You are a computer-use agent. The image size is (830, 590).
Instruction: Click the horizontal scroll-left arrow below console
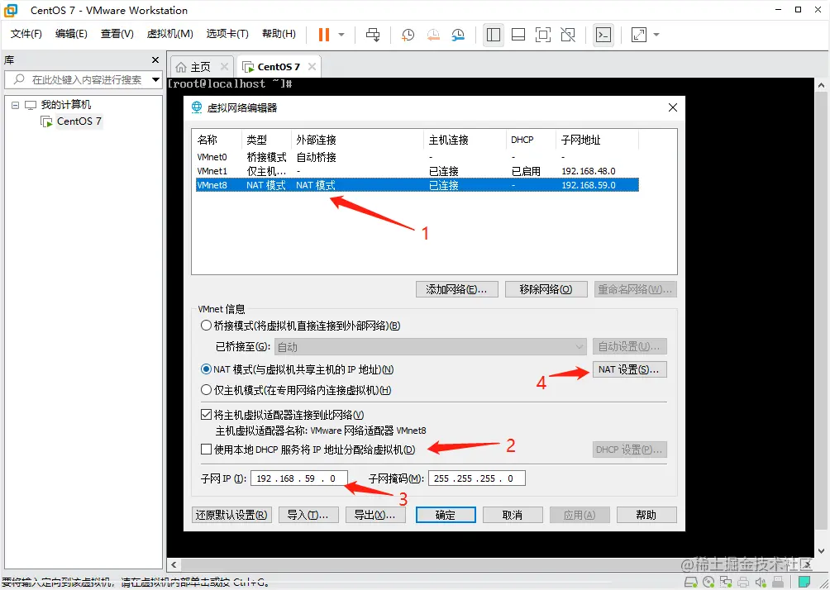pos(174,564)
